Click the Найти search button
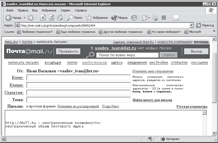This screenshot has height=143, width=218. pyautogui.click(x=169, y=55)
